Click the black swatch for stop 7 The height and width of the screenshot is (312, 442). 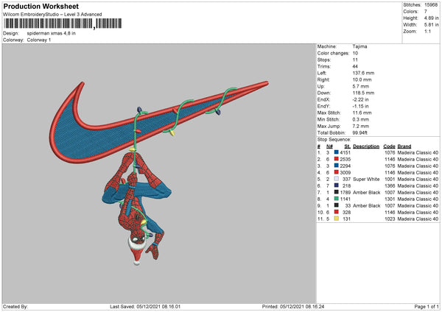pyautogui.click(x=337, y=192)
